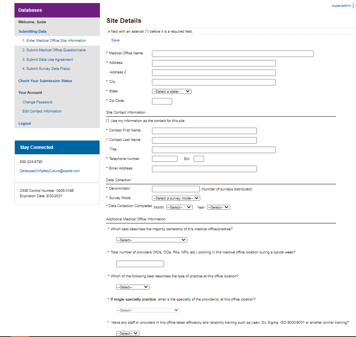Open Check Your Submission Status
The width and height of the screenshot is (356, 337).
[45, 81]
